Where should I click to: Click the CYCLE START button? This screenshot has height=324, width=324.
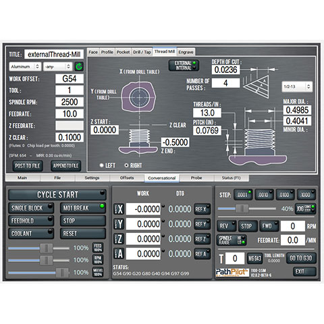[57, 194]
